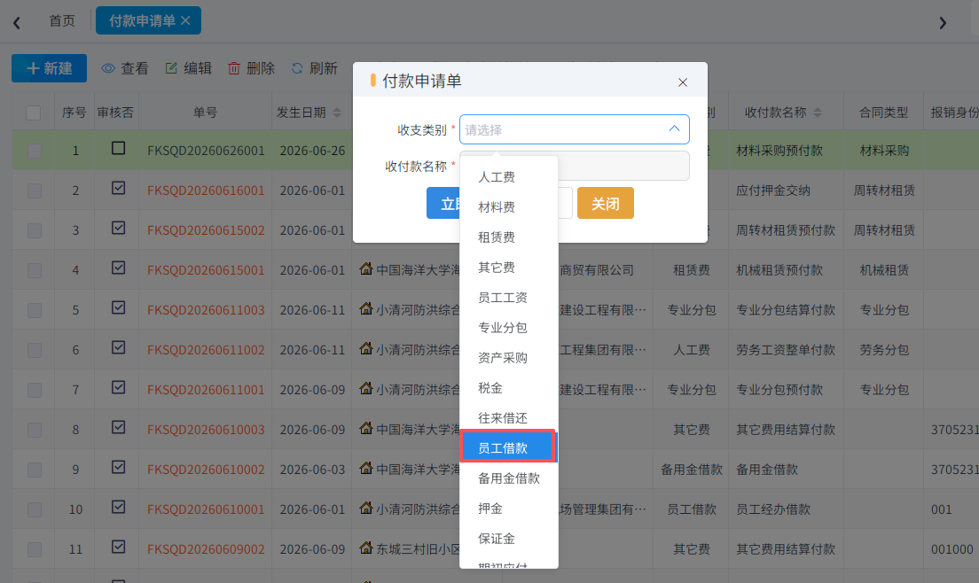Image resolution: width=979 pixels, height=583 pixels.
Task: Sort by the 收付款名称 column arrows
Action: [818, 113]
